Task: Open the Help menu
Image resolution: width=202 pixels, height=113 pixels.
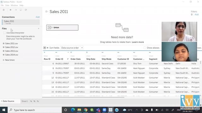Action: (x=21, y=5)
